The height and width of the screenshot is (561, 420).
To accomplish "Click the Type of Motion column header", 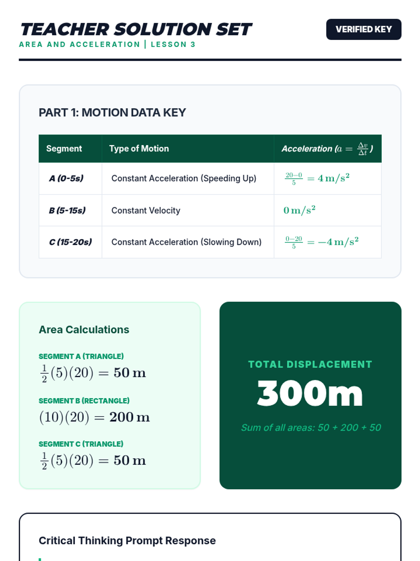I will pos(139,149).
